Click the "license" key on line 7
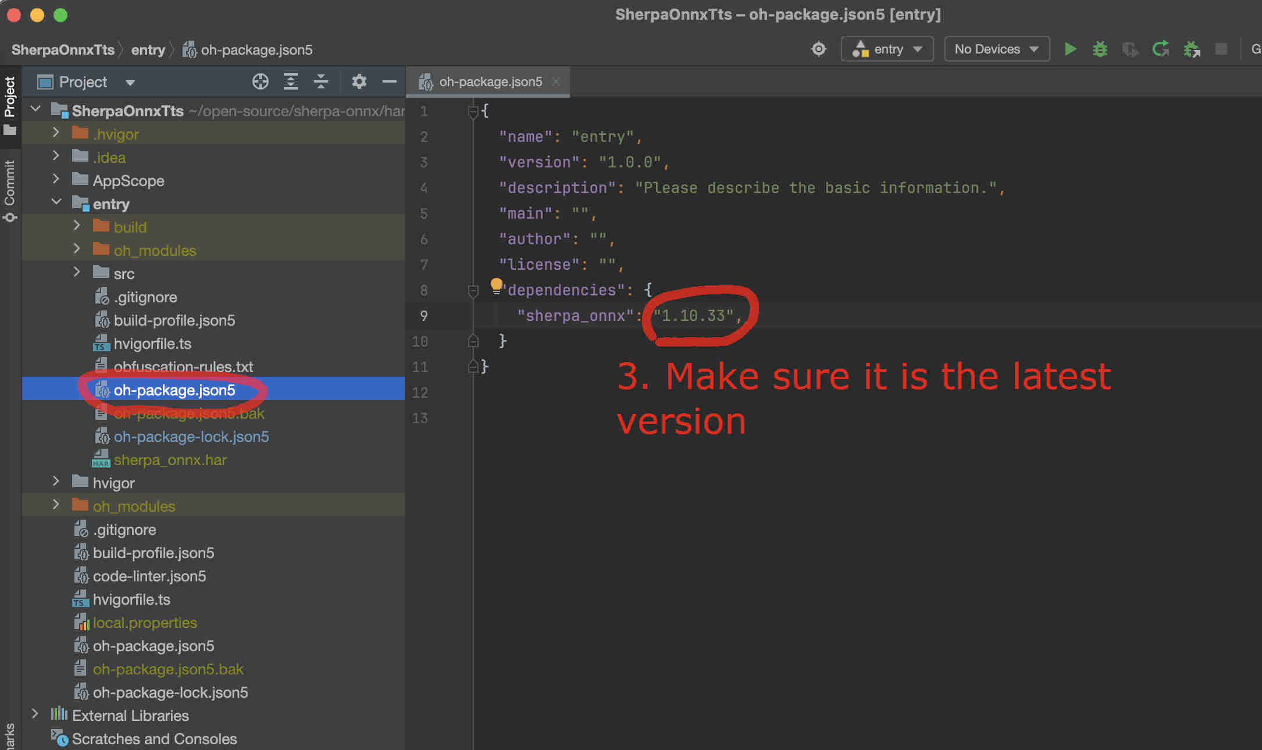 539,265
